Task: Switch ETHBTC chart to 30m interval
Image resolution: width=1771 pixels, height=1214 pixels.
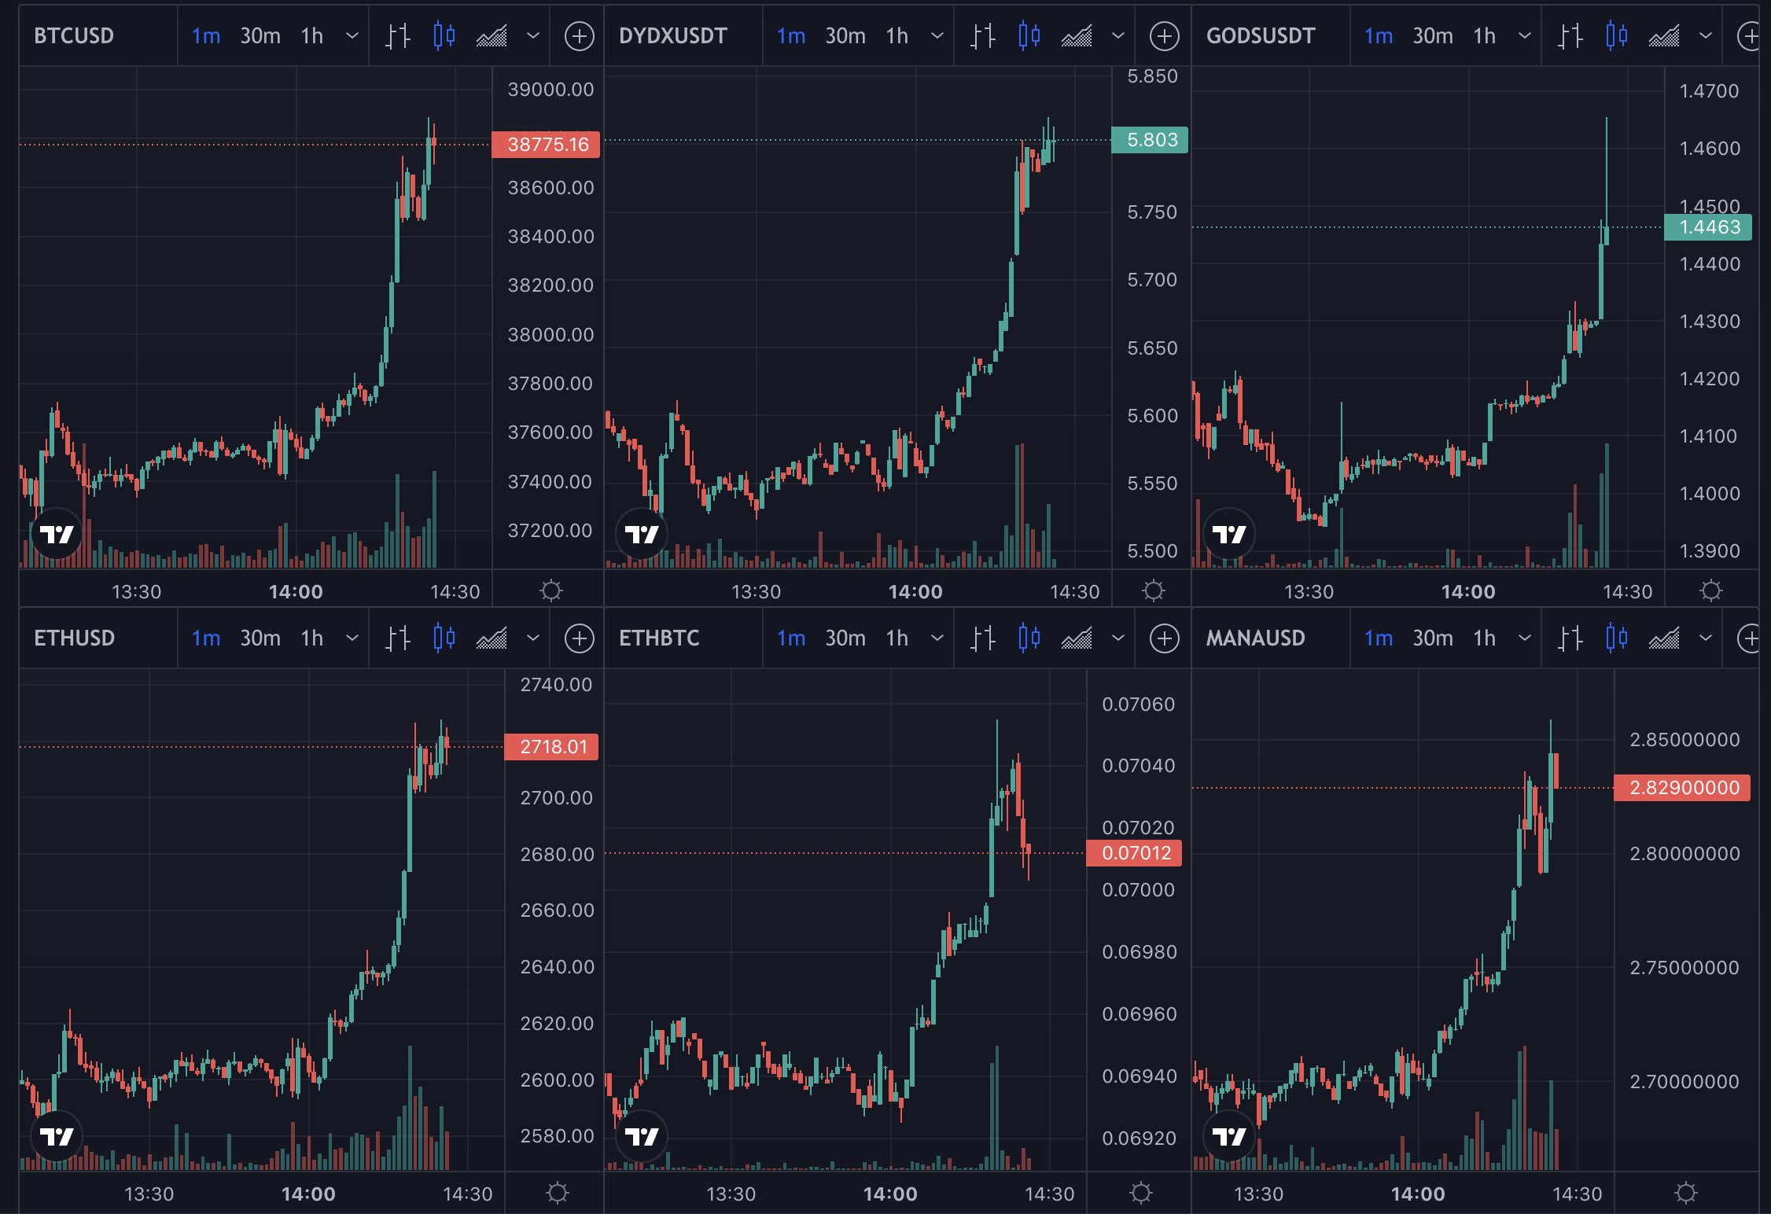Action: [845, 638]
